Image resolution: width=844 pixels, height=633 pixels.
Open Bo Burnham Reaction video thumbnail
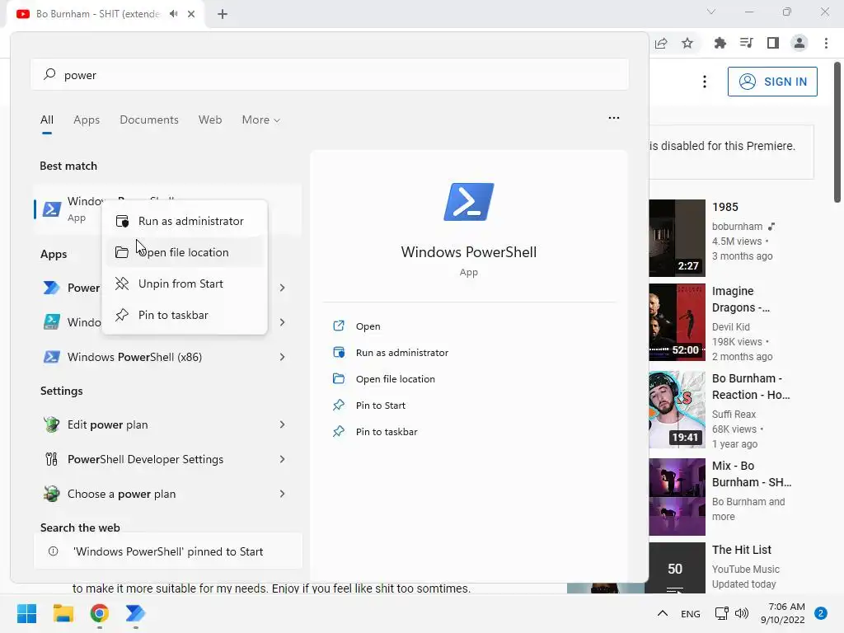[677, 409]
